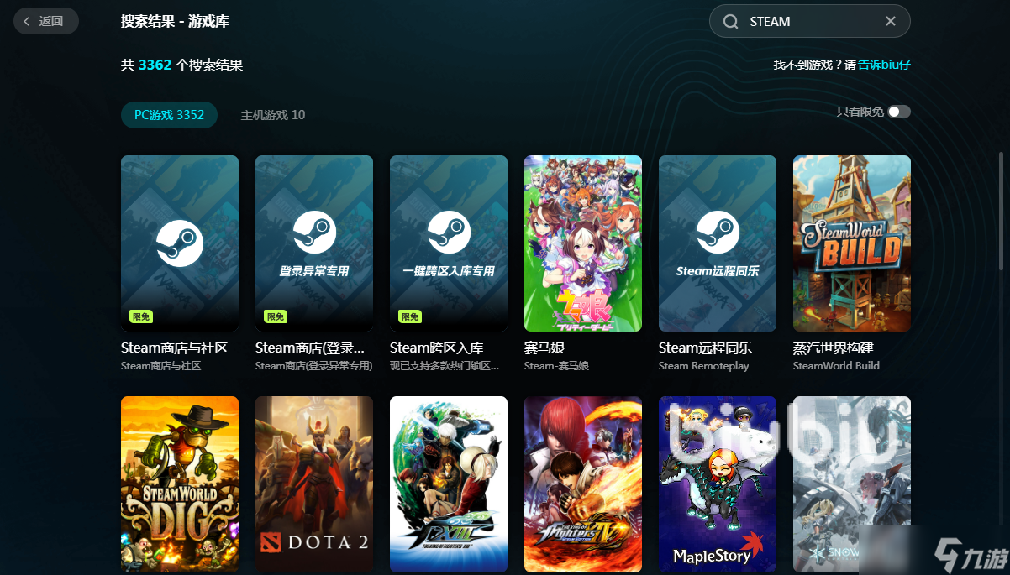Select the MapleStory game cover

(x=718, y=483)
